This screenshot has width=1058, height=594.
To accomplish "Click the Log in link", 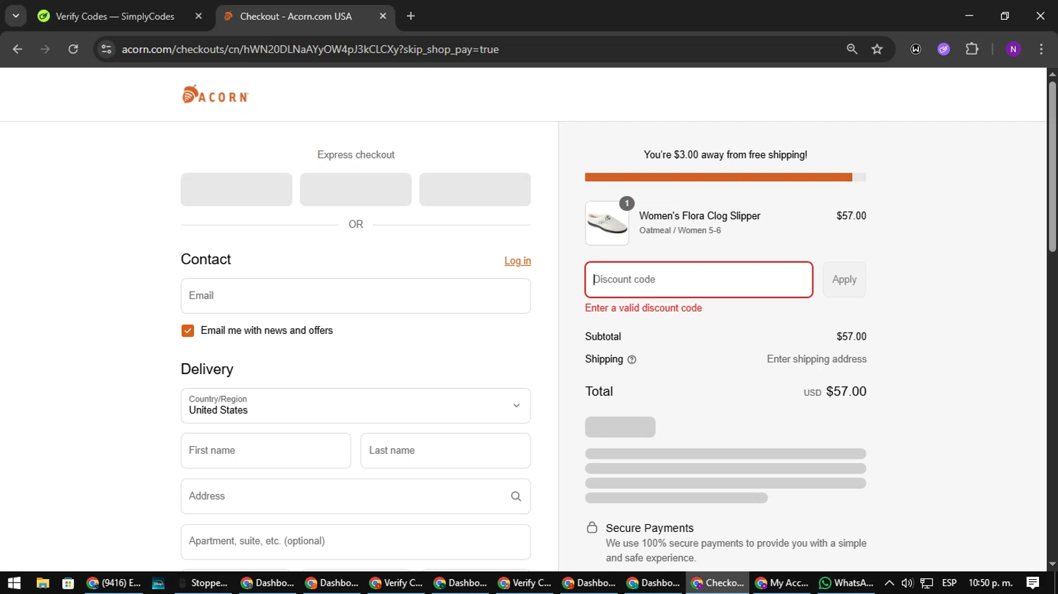I will [x=518, y=261].
